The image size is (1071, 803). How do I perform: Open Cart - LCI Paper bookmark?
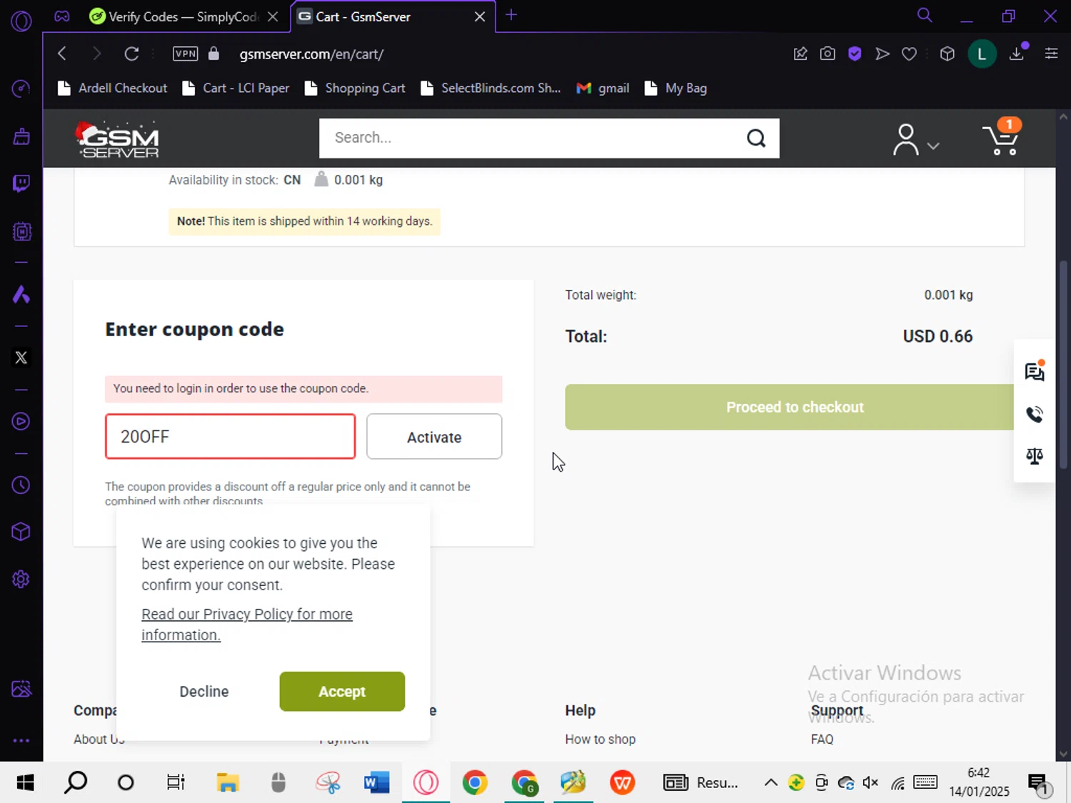click(x=236, y=88)
